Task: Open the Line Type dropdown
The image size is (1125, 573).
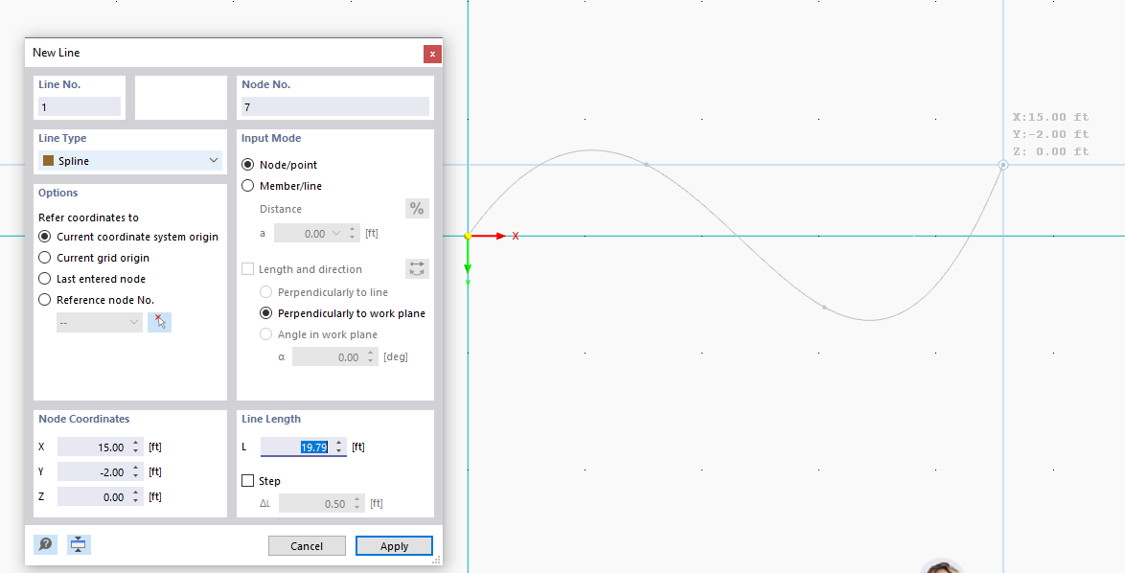Action: pos(213,160)
